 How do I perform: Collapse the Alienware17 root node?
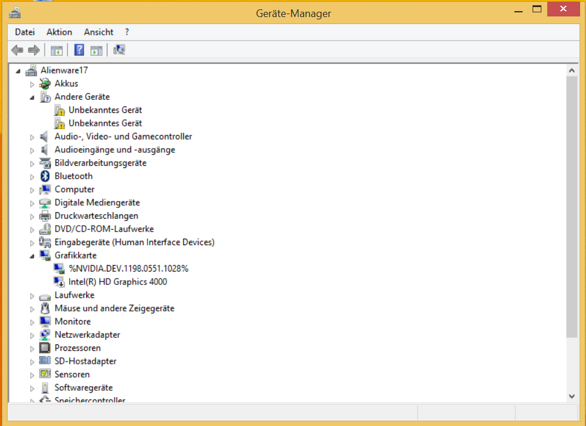[18, 71]
